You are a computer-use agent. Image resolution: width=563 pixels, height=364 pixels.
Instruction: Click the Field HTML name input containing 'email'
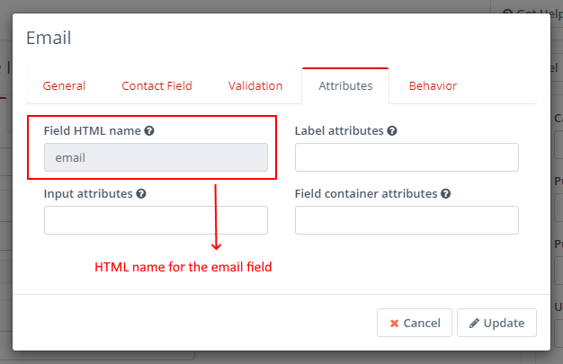click(x=156, y=157)
